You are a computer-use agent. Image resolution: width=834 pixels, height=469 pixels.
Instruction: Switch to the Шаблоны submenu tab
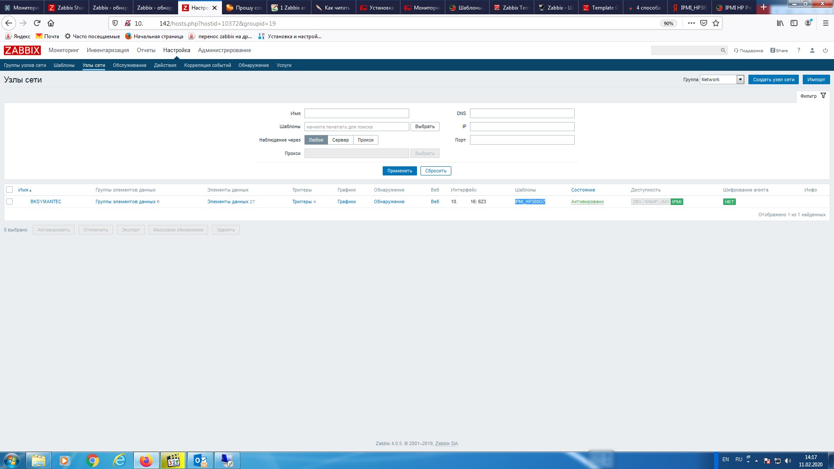(x=64, y=65)
